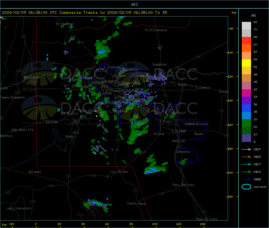Viewport: 269px width, 228px height.
Task: Click the '100' tick on the horizontal axis
Action: click(x=155, y=224)
